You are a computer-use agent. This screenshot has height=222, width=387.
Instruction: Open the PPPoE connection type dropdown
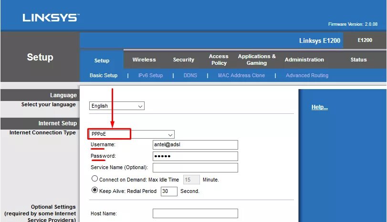(x=132, y=134)
